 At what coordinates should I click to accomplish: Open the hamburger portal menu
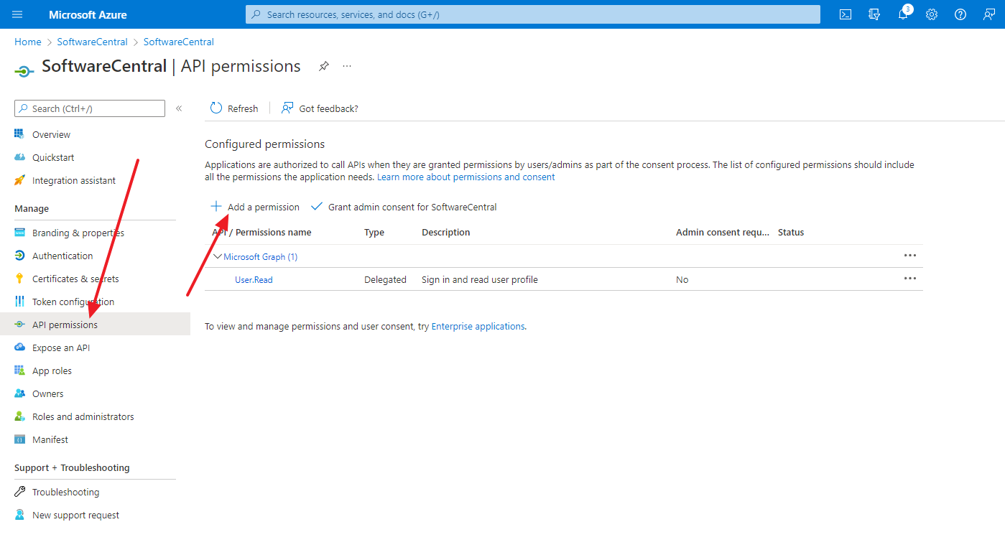pos(17,14)
